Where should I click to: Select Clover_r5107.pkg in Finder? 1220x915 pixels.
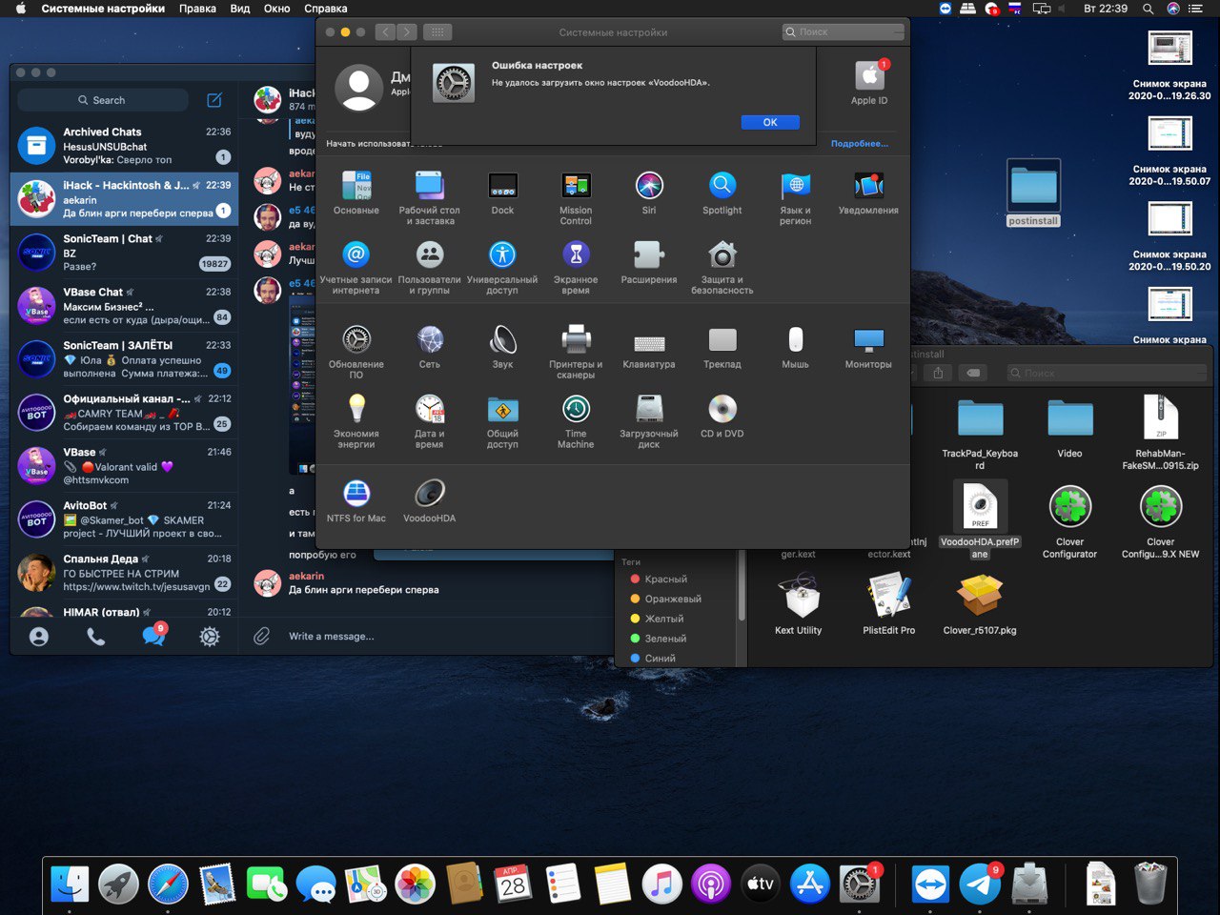click(x=980, y=604)
